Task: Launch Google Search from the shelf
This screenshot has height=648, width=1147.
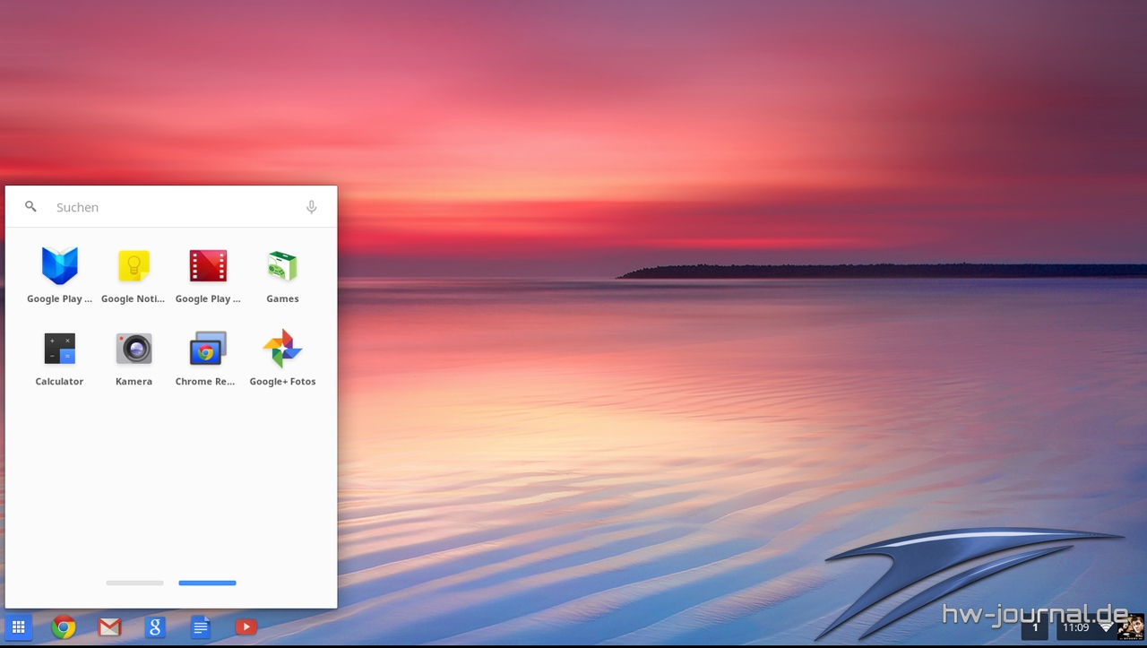Action: [x=155, y=627]
